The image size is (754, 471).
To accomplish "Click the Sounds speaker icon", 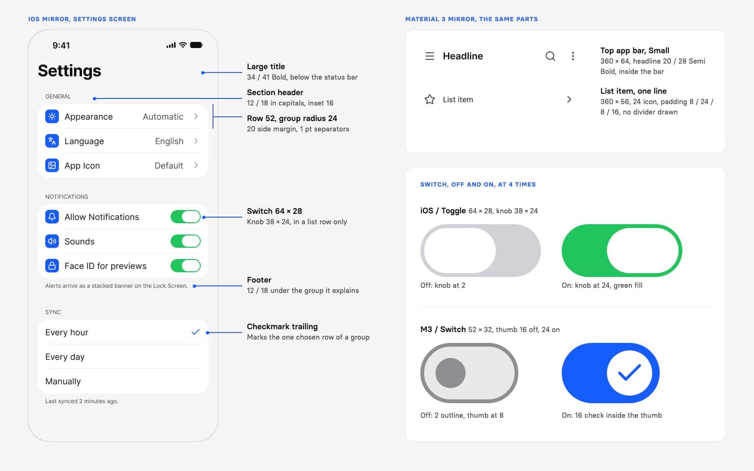I will click(52, 241).
